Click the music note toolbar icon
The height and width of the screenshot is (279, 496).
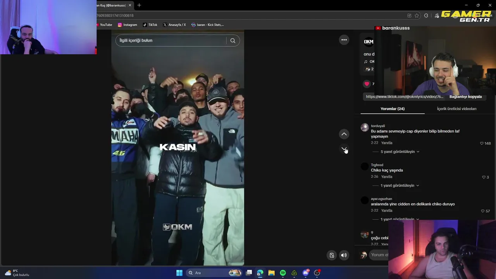point(437,15)
